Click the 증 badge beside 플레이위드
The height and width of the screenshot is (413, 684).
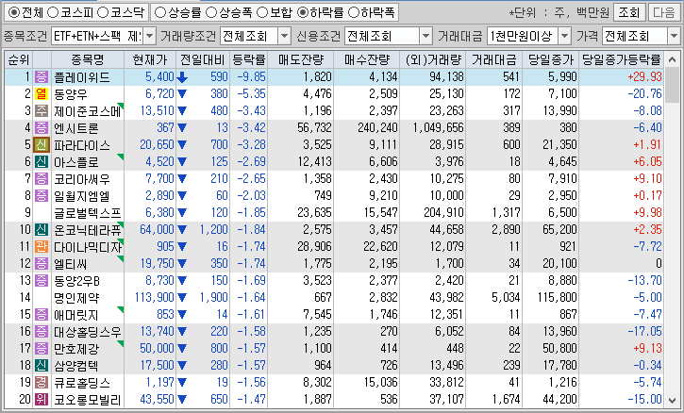(x=42, y=77)
